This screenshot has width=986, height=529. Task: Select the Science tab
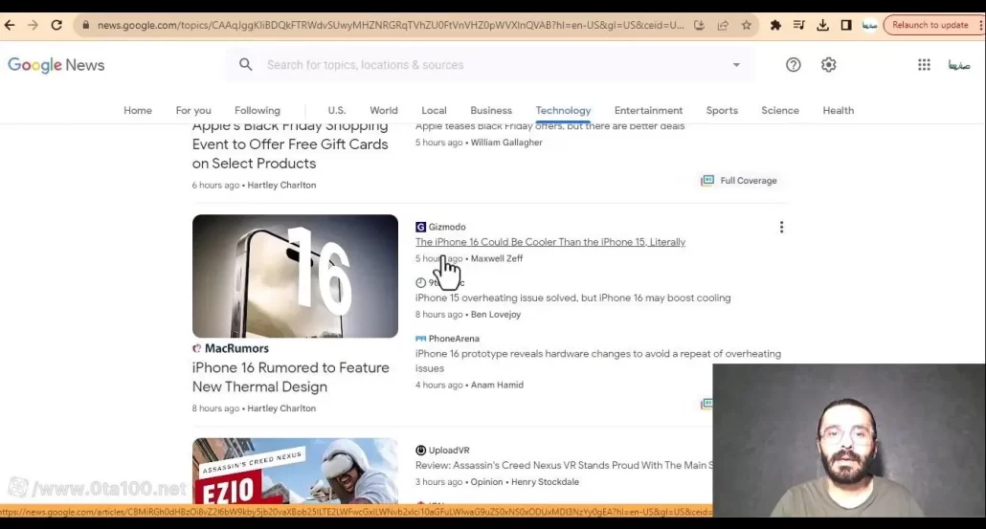point(779,110)
